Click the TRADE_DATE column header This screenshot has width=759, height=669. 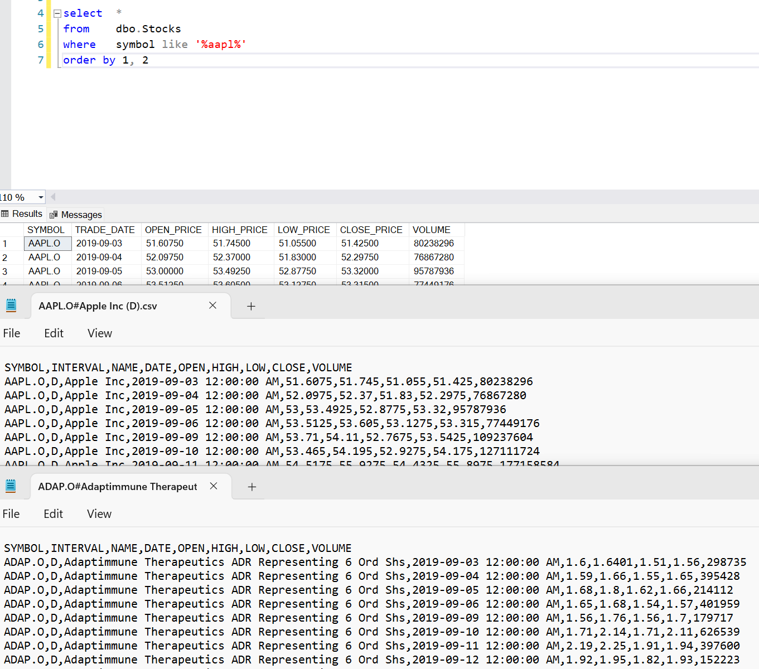(105, 230)
